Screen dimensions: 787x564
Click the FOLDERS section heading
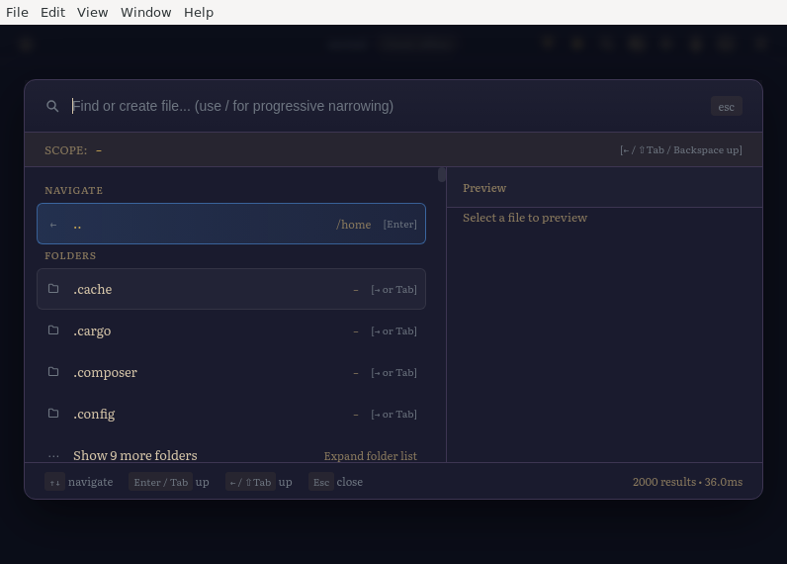click(70, 255)
